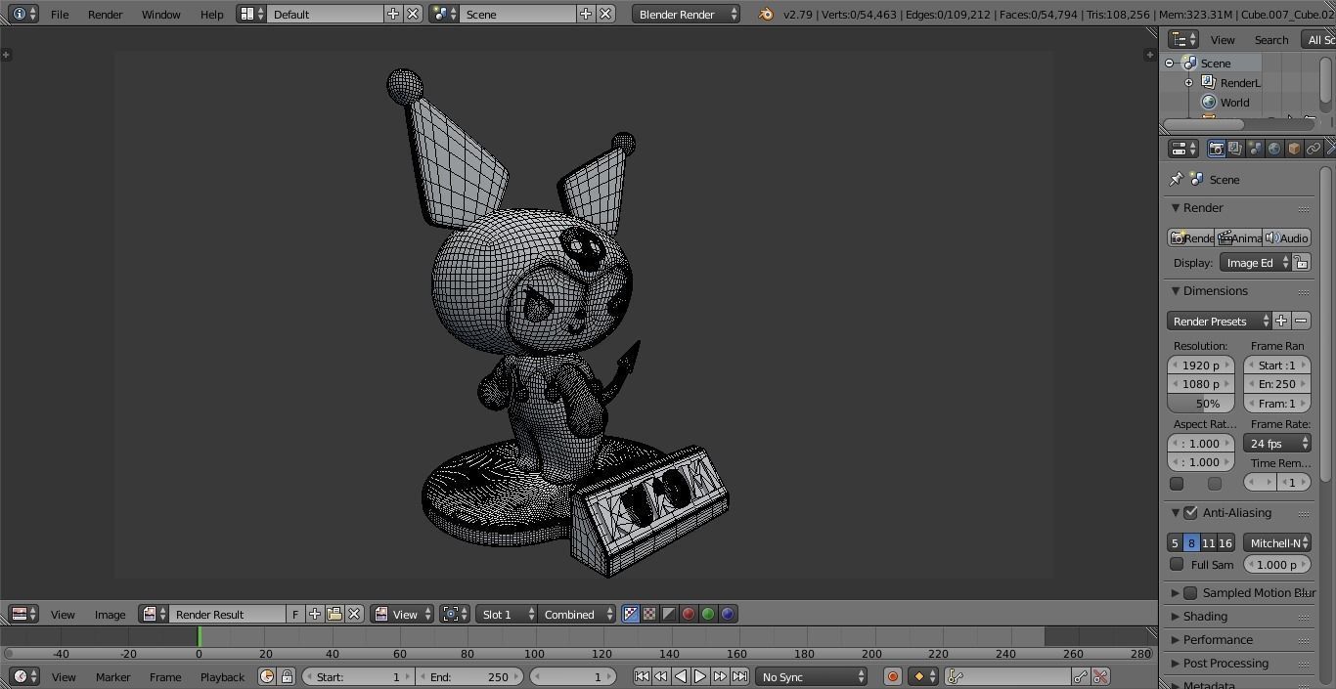This screenshot has width=1336, height=689.
Task: Open the Image menu in image editor
Action: [110, 614]
